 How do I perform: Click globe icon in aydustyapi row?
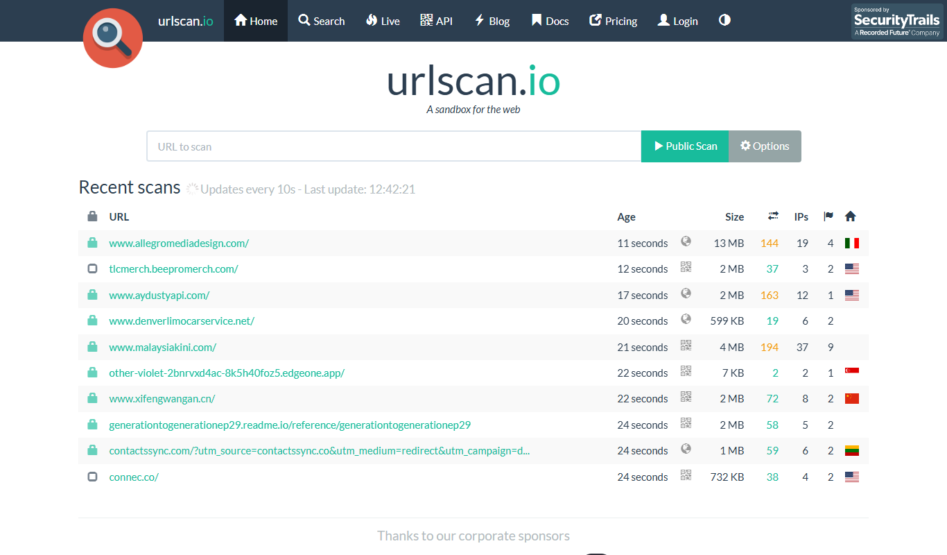click(x=686, y=293)
